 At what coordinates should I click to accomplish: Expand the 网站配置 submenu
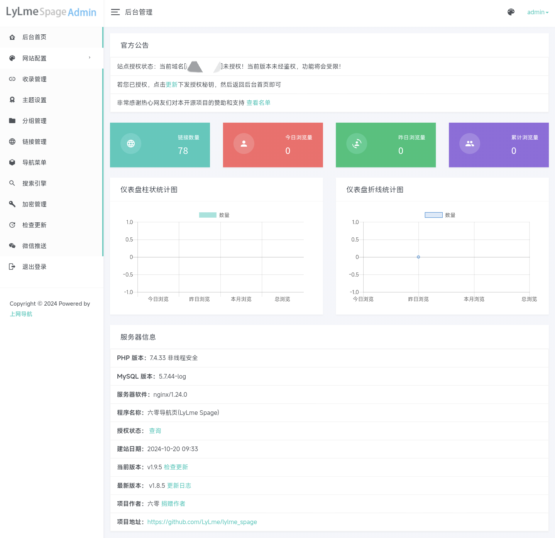pos(34,58)
